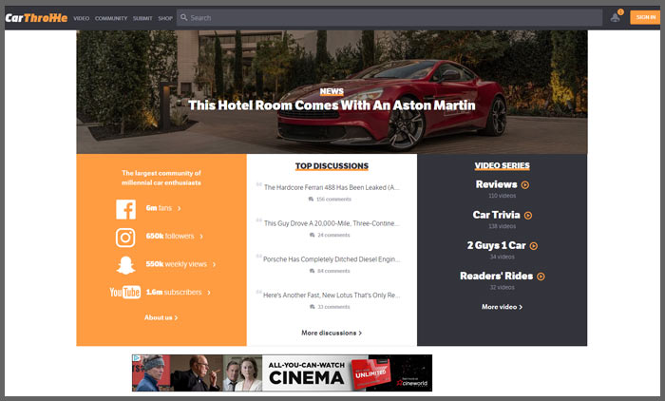The height and width of the screenshot is (401, 665).
Task: Click the Cineworld cinema banner ad
Action: (x=282, y=373)
